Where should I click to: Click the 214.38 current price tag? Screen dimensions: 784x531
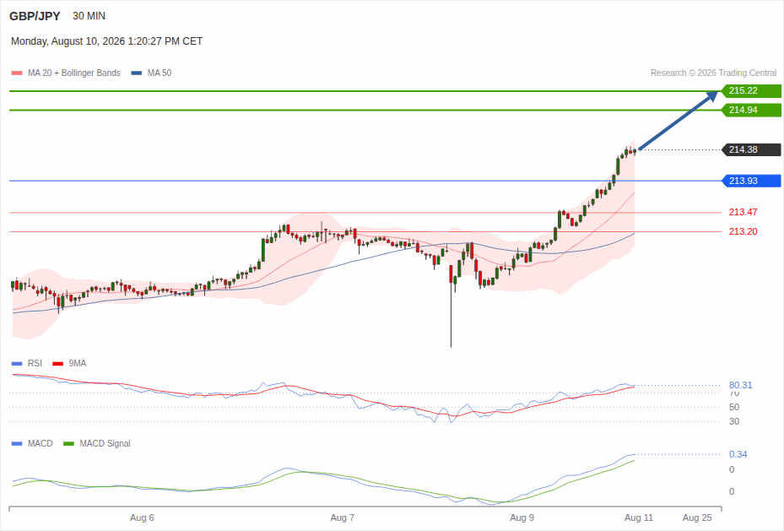click(751, 149)
